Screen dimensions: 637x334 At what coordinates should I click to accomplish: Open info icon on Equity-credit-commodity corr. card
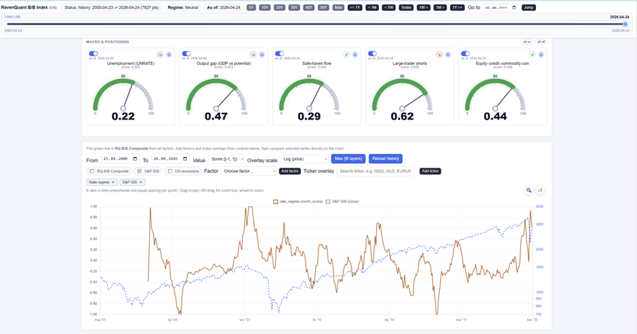(x=541, y=54)
